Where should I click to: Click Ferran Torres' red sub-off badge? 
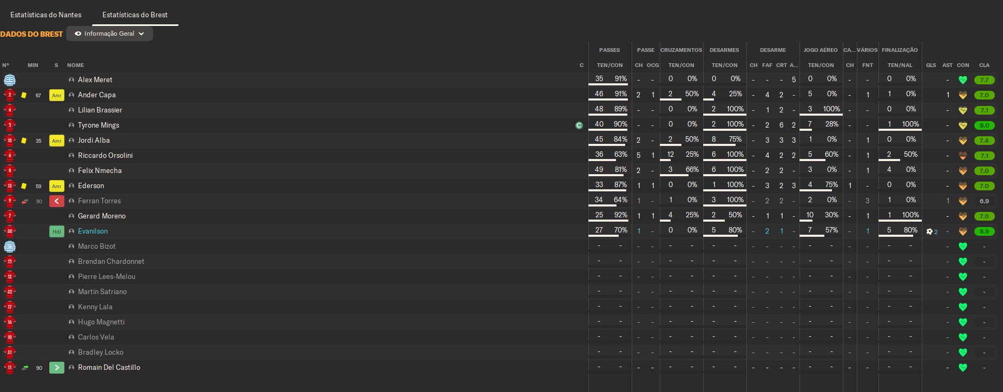57,201
